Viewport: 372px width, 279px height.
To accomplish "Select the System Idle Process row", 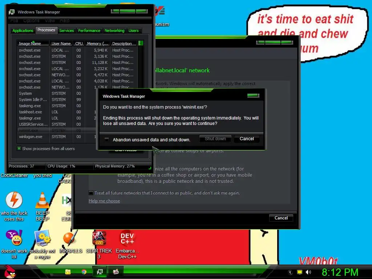I will (57, 100).
